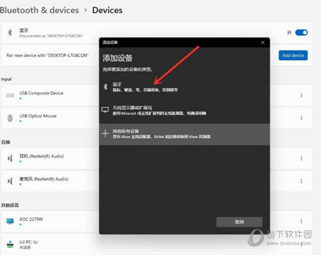Close the 添加设备 dialog
The height and width of the screenshot is (255, 321).
pos(263,42)
